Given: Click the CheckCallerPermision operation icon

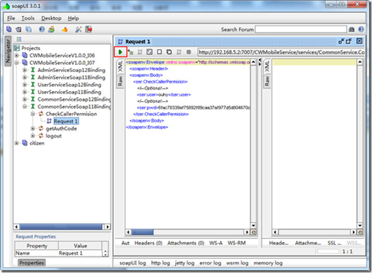Looking at the screenshot, I should 40,114.
